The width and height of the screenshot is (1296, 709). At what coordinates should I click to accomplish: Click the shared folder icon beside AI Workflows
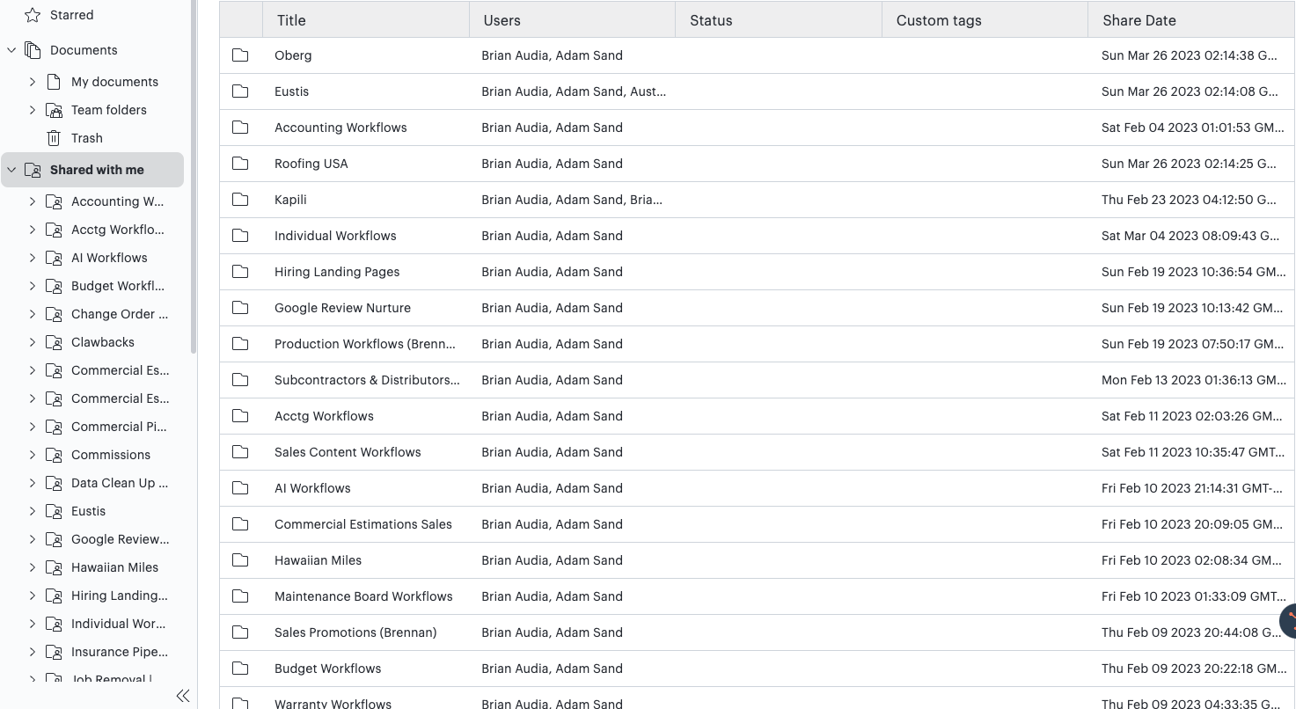[54, 257]
